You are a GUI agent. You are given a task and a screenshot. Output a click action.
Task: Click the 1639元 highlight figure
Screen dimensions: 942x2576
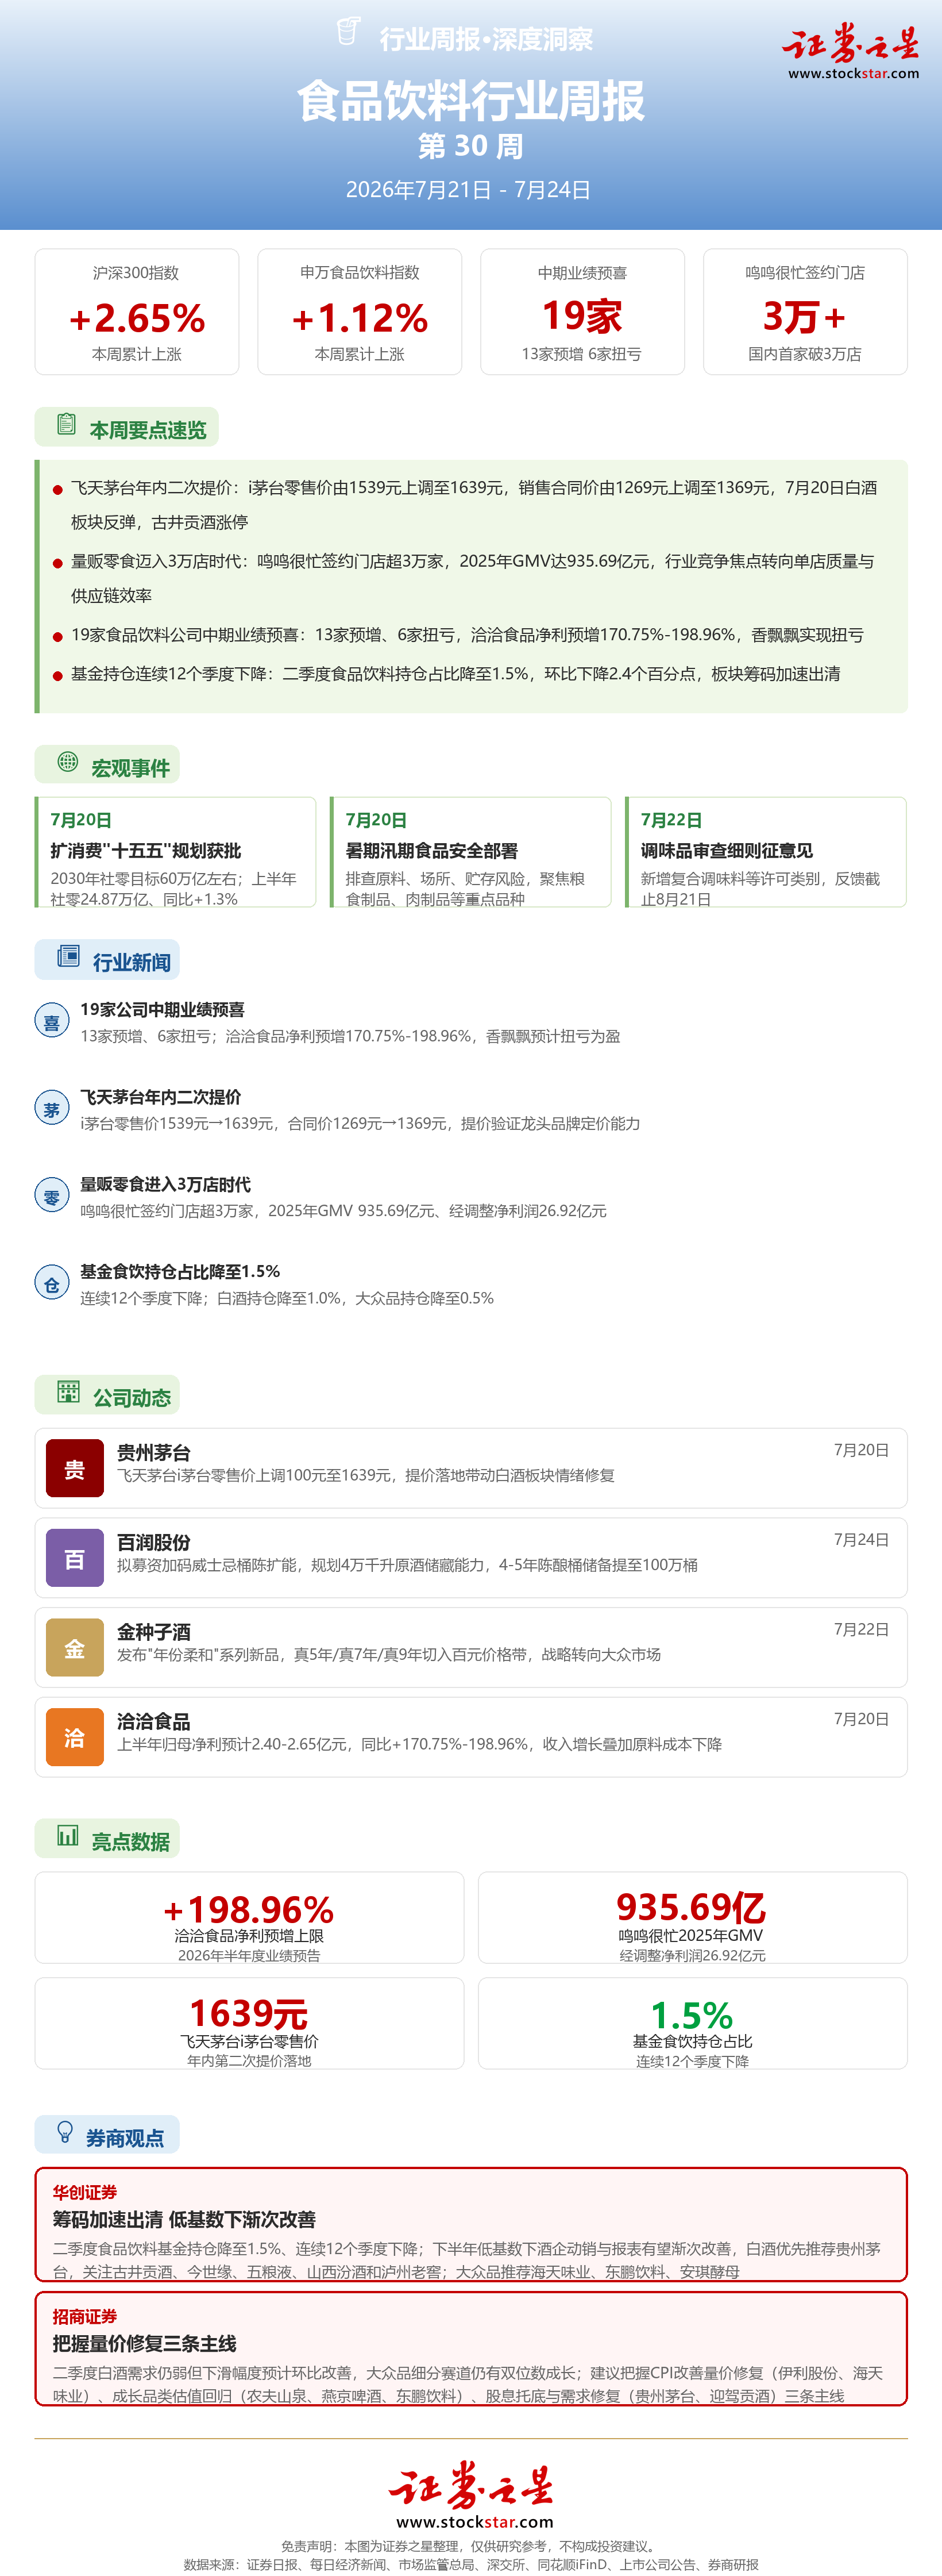[249, 2013]
